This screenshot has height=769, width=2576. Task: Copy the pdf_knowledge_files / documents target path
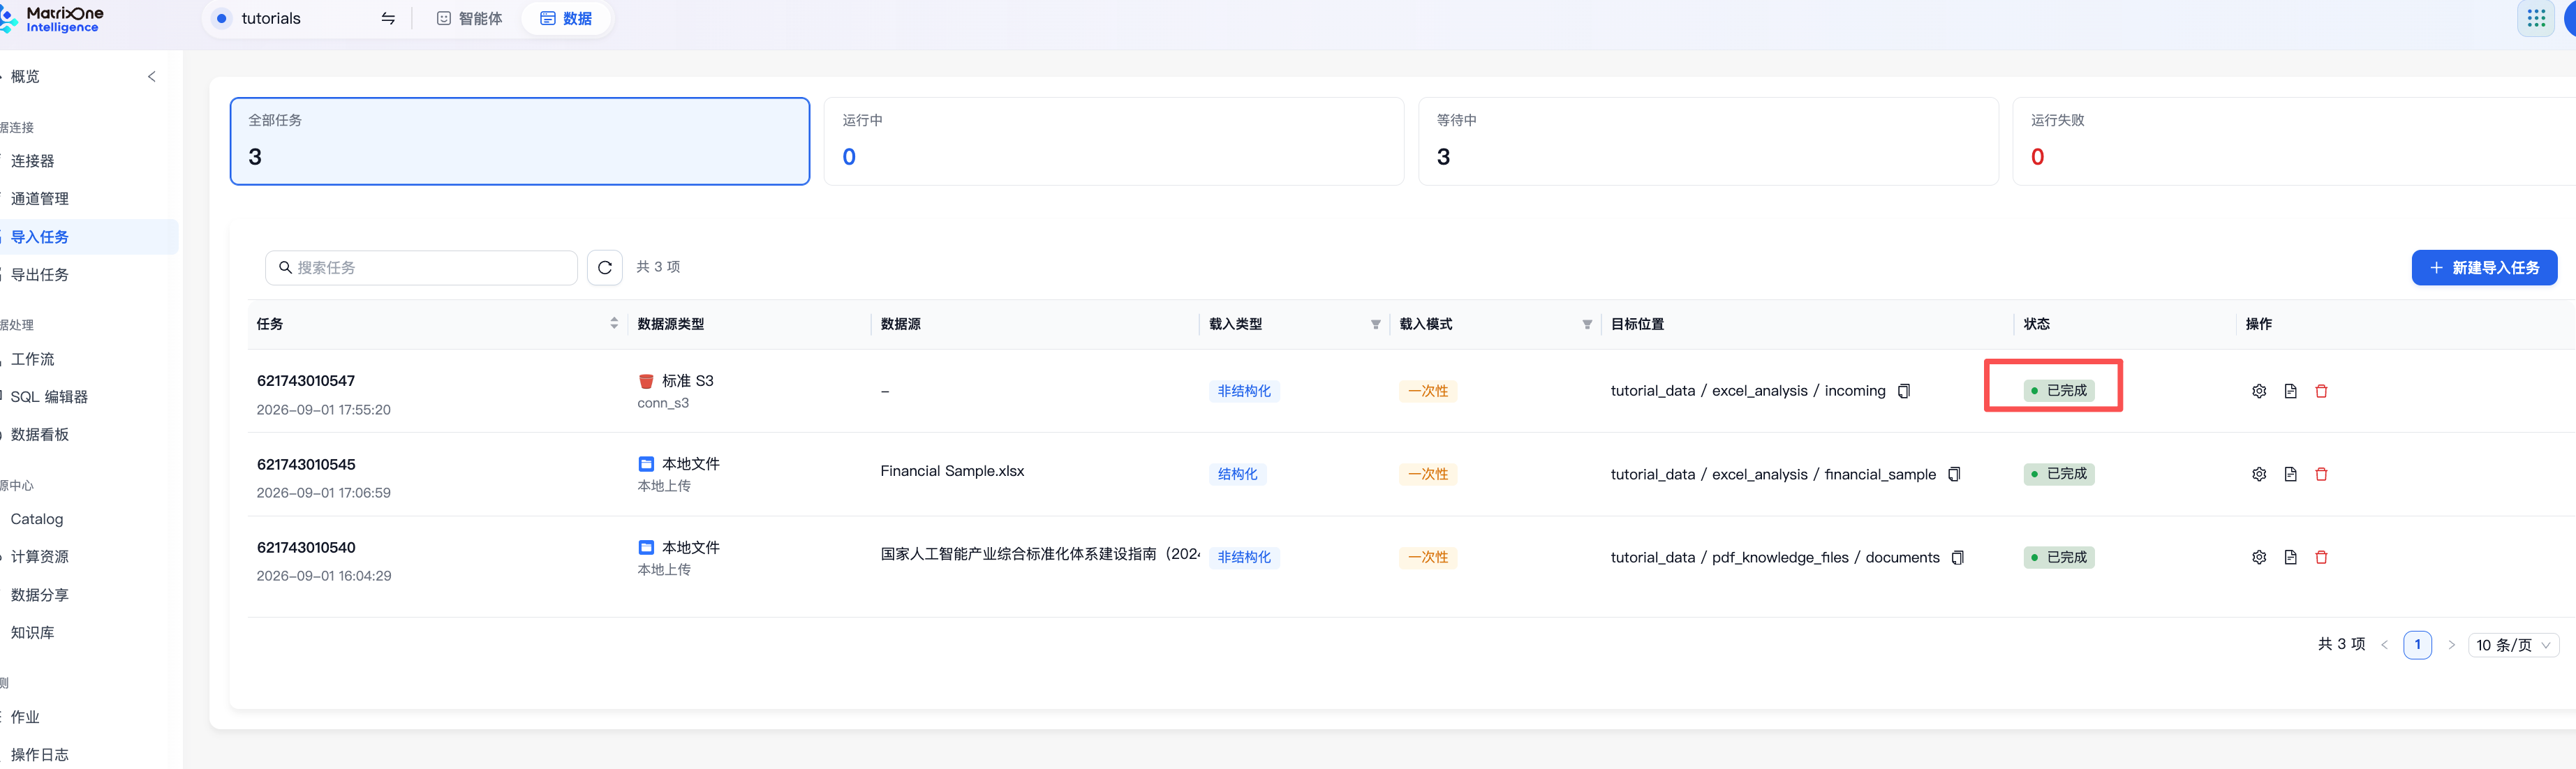coord(1958,557)
